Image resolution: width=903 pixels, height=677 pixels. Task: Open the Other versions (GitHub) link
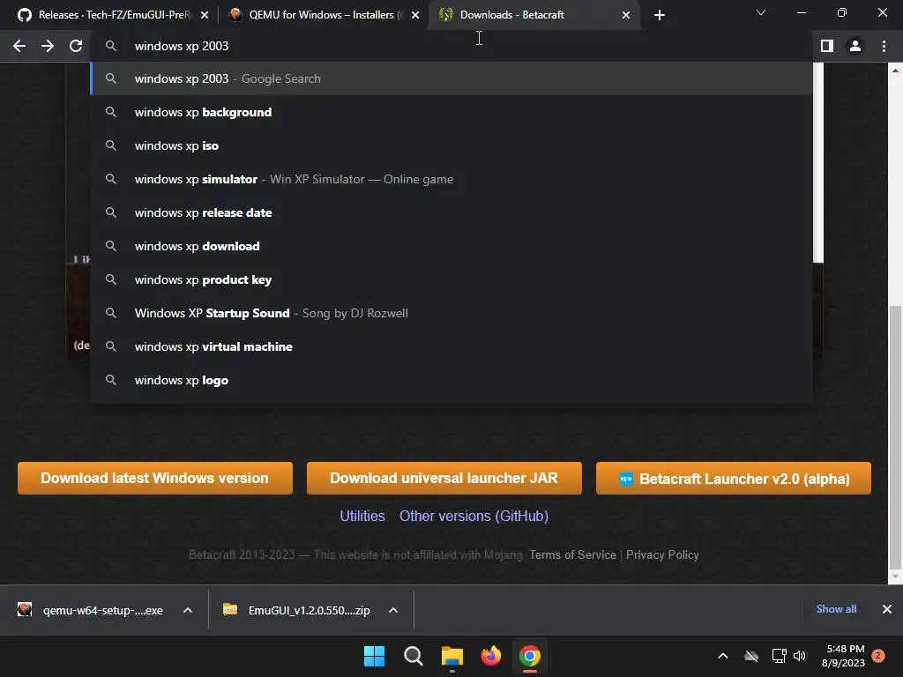[474, 516]
